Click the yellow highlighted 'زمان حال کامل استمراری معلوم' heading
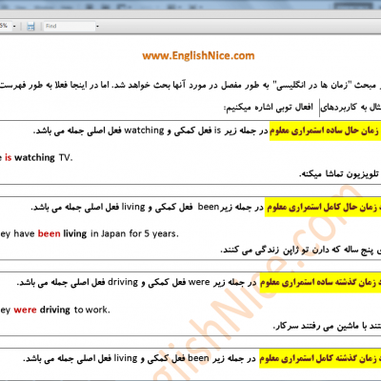Viewport: 381px width, 381px height. [323, 208]
